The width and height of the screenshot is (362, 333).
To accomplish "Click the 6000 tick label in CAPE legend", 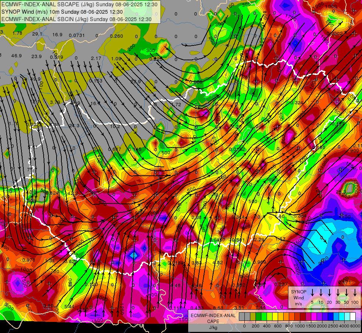I will pyautogui.click(x=355, y=326).
